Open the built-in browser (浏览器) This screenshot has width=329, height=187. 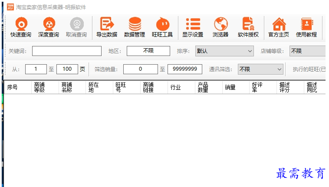pyautogui.click(x=220, y=27)
